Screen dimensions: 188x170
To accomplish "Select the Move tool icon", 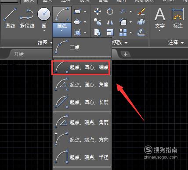I will coord(98,11).
